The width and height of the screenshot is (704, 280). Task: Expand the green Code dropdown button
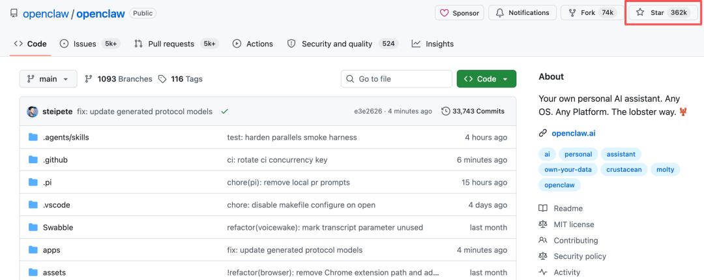[x=486, y=79]
